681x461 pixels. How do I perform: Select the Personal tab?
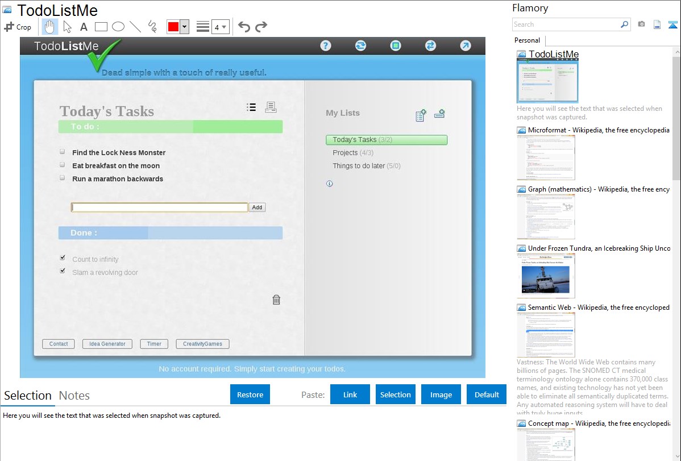click(x=528, y=40)
